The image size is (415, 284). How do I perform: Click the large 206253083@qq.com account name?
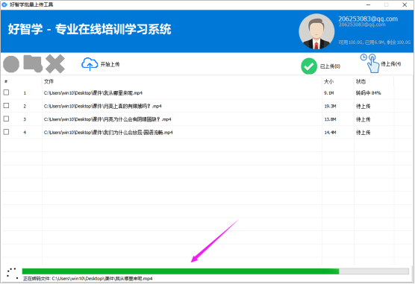tap(368, 19)
